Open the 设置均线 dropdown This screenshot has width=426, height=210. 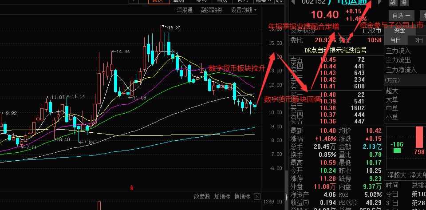pos(244,10)
